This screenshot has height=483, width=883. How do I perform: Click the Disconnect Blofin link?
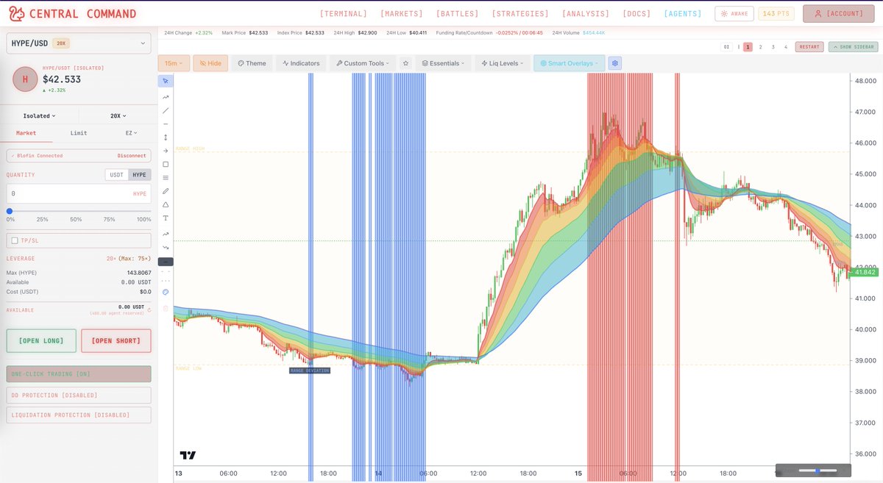[131, 156]
